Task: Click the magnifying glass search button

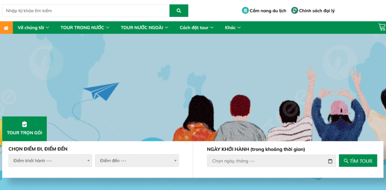Action: coord(179,11)
